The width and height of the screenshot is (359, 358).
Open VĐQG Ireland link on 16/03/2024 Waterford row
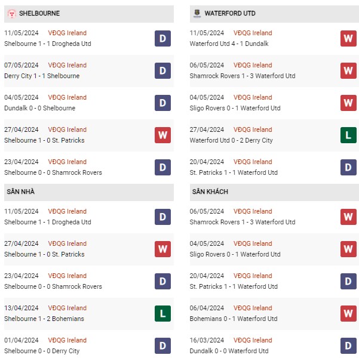point(253,340)
